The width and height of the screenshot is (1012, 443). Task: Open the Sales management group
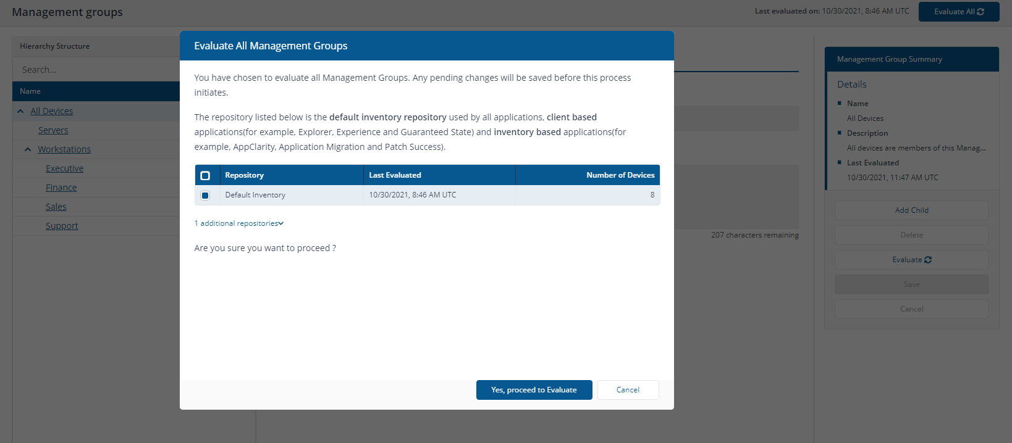(56, 207)
